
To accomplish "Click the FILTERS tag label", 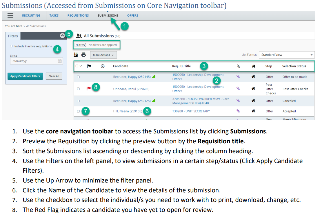I will [x=80, y=45].
